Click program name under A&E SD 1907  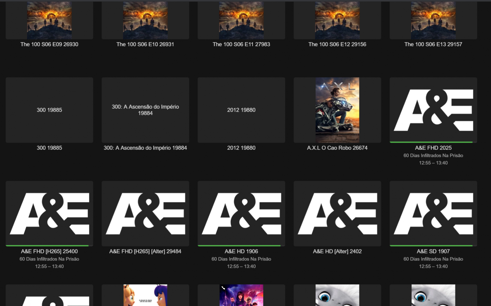click(433, 259)
